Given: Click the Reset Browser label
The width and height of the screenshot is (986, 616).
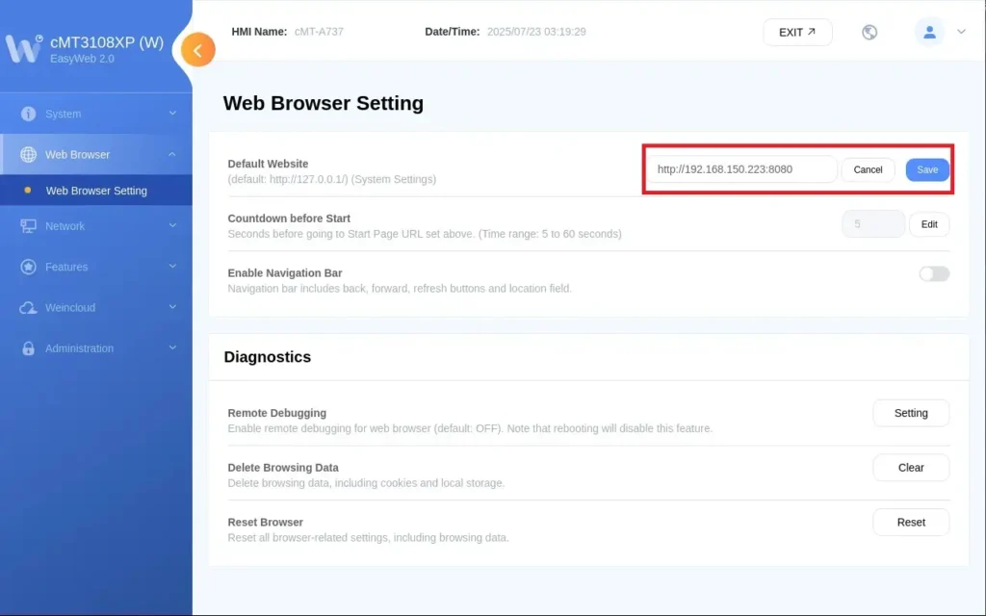Looking at the screenshot, I should (x=266, y=523).
